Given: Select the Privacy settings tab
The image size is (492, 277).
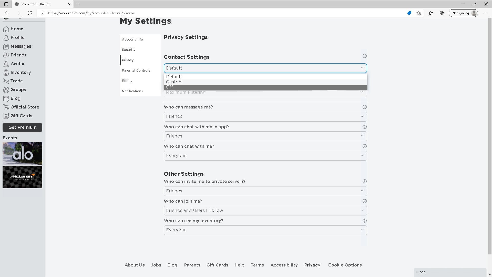Looking at the screenshot, I should tap(140, 60).
